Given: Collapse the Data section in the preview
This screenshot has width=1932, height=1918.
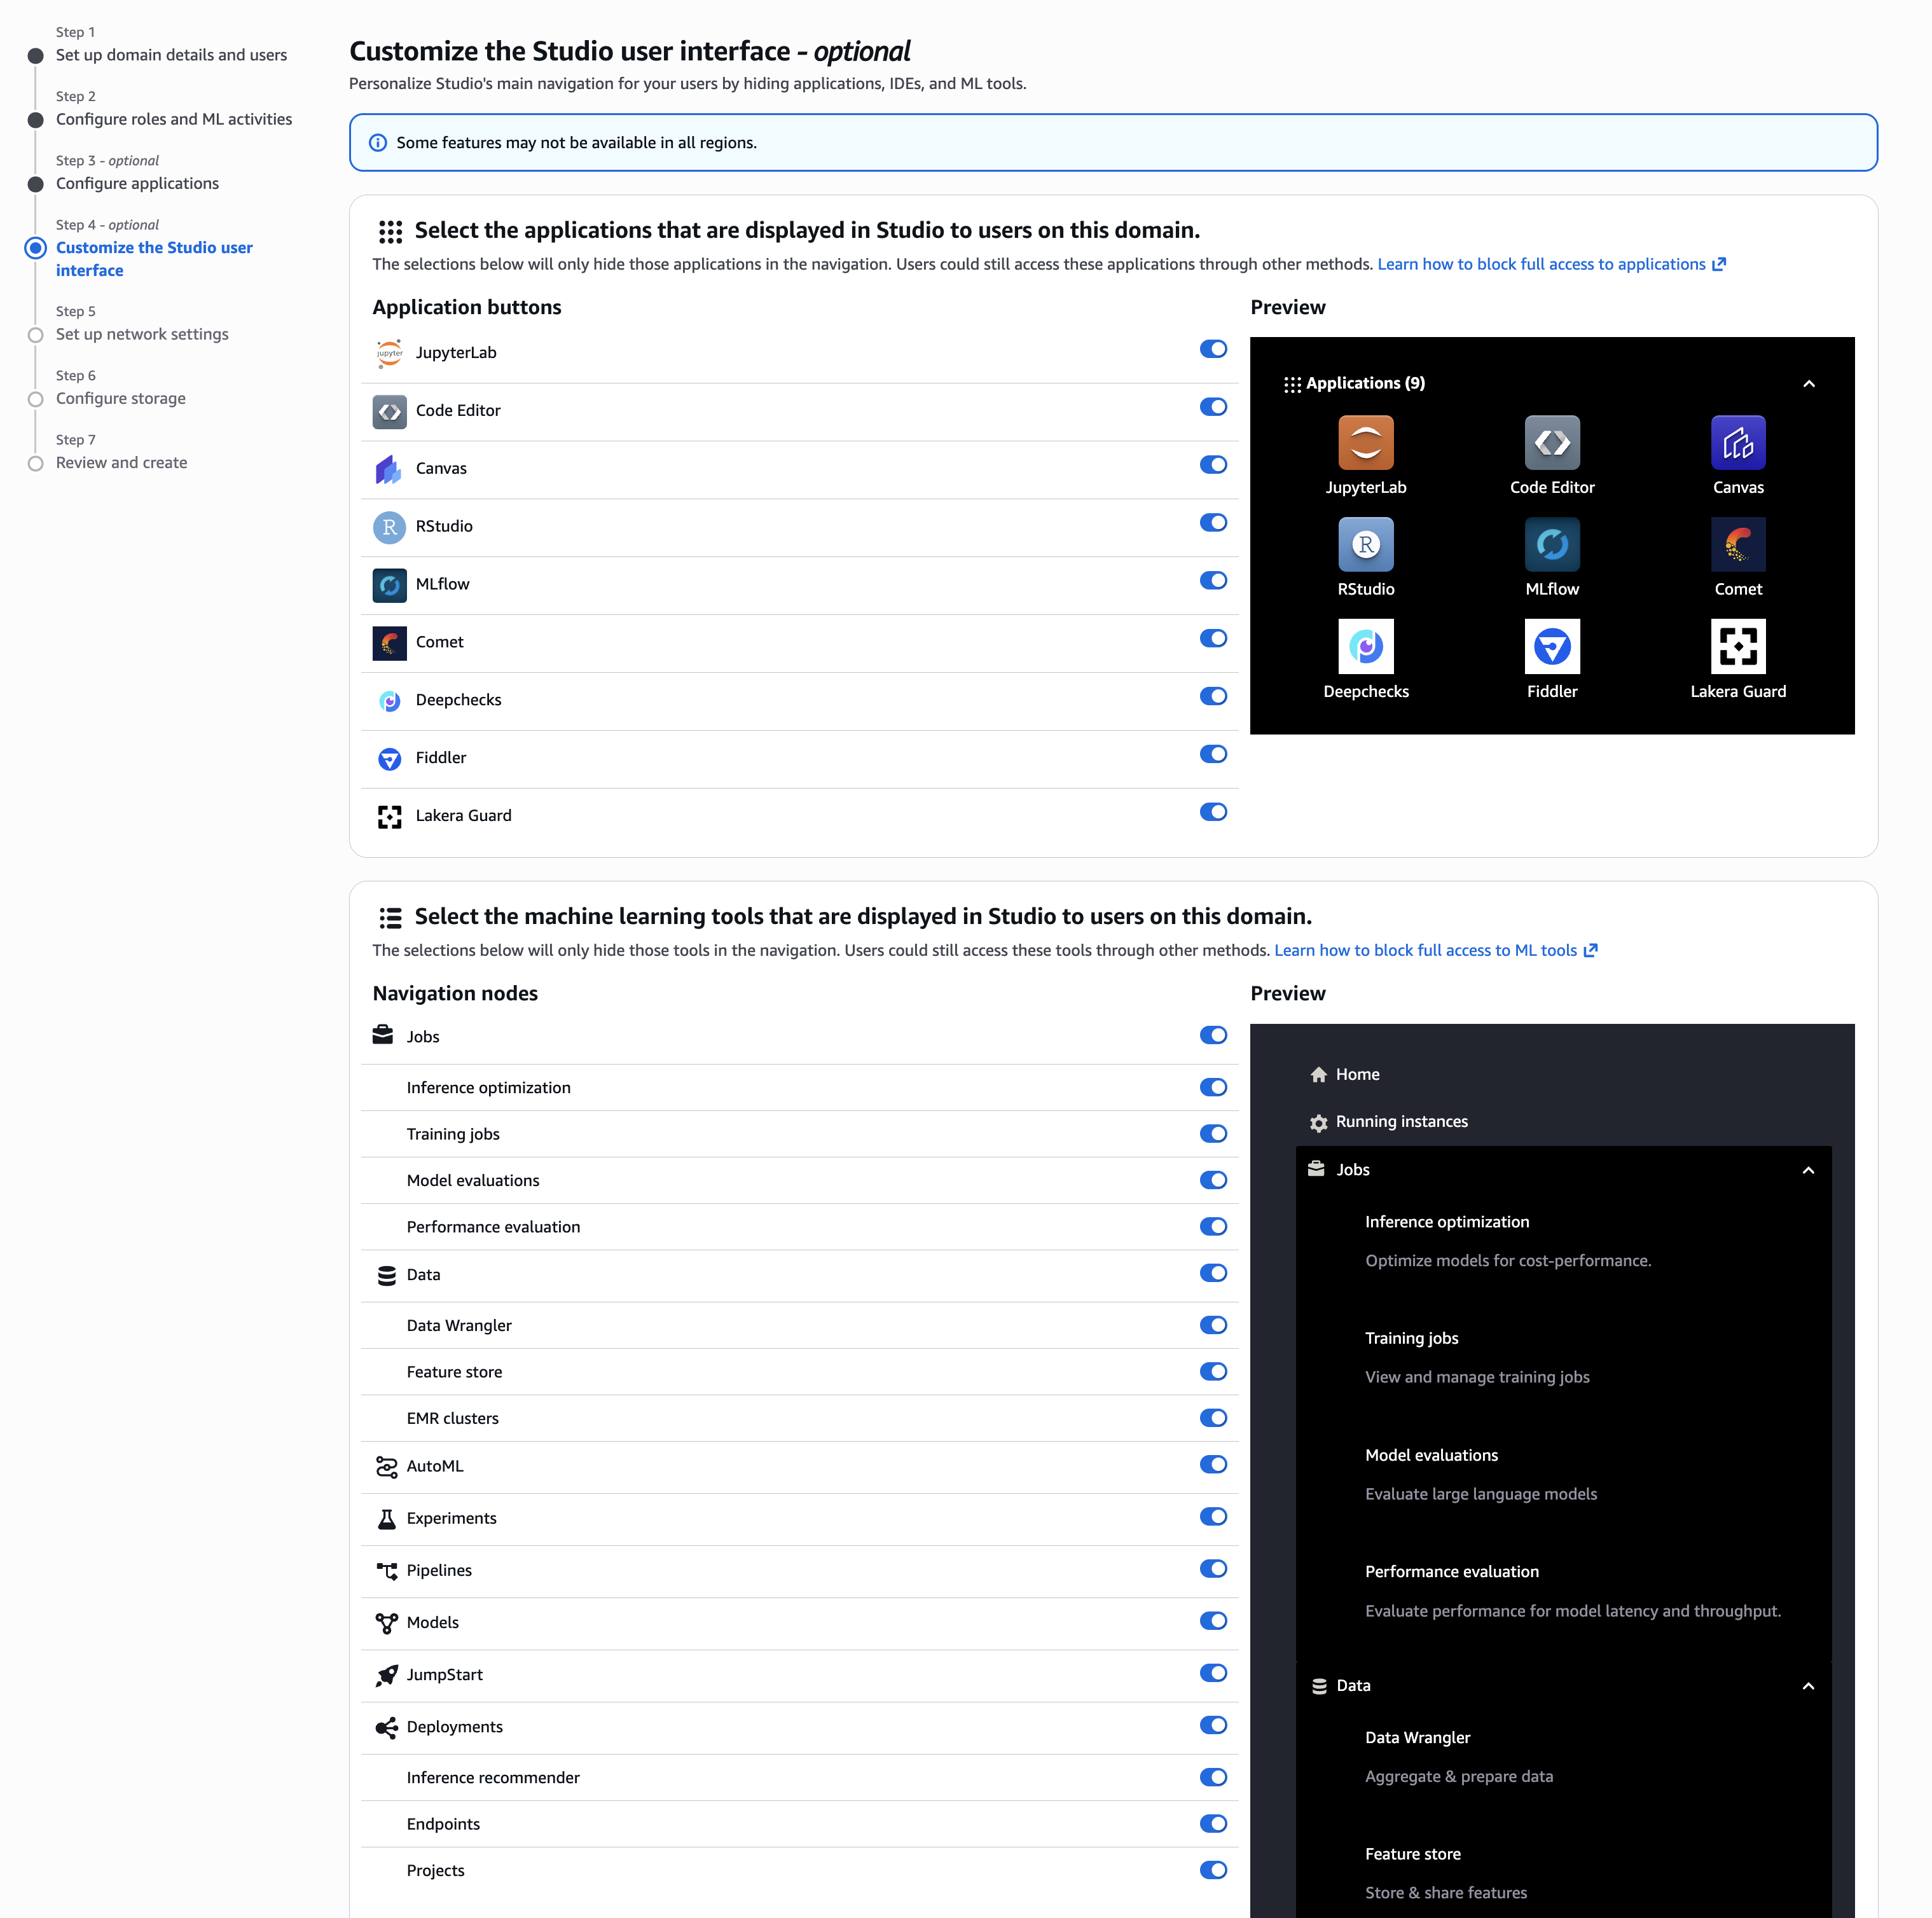Looking at the screenshot, I should point(1808,1687).
